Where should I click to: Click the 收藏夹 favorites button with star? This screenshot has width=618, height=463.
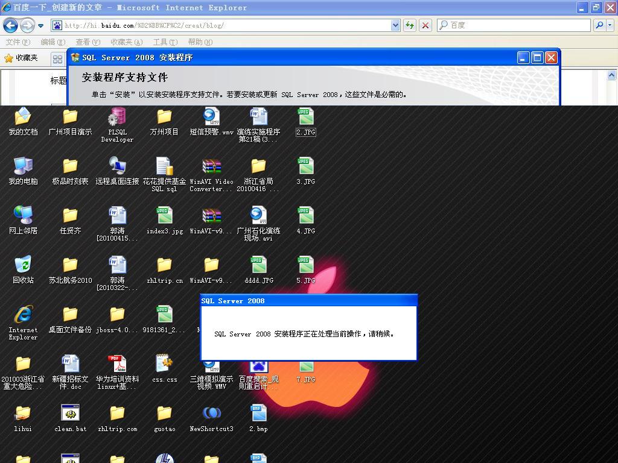coord(21,58)
